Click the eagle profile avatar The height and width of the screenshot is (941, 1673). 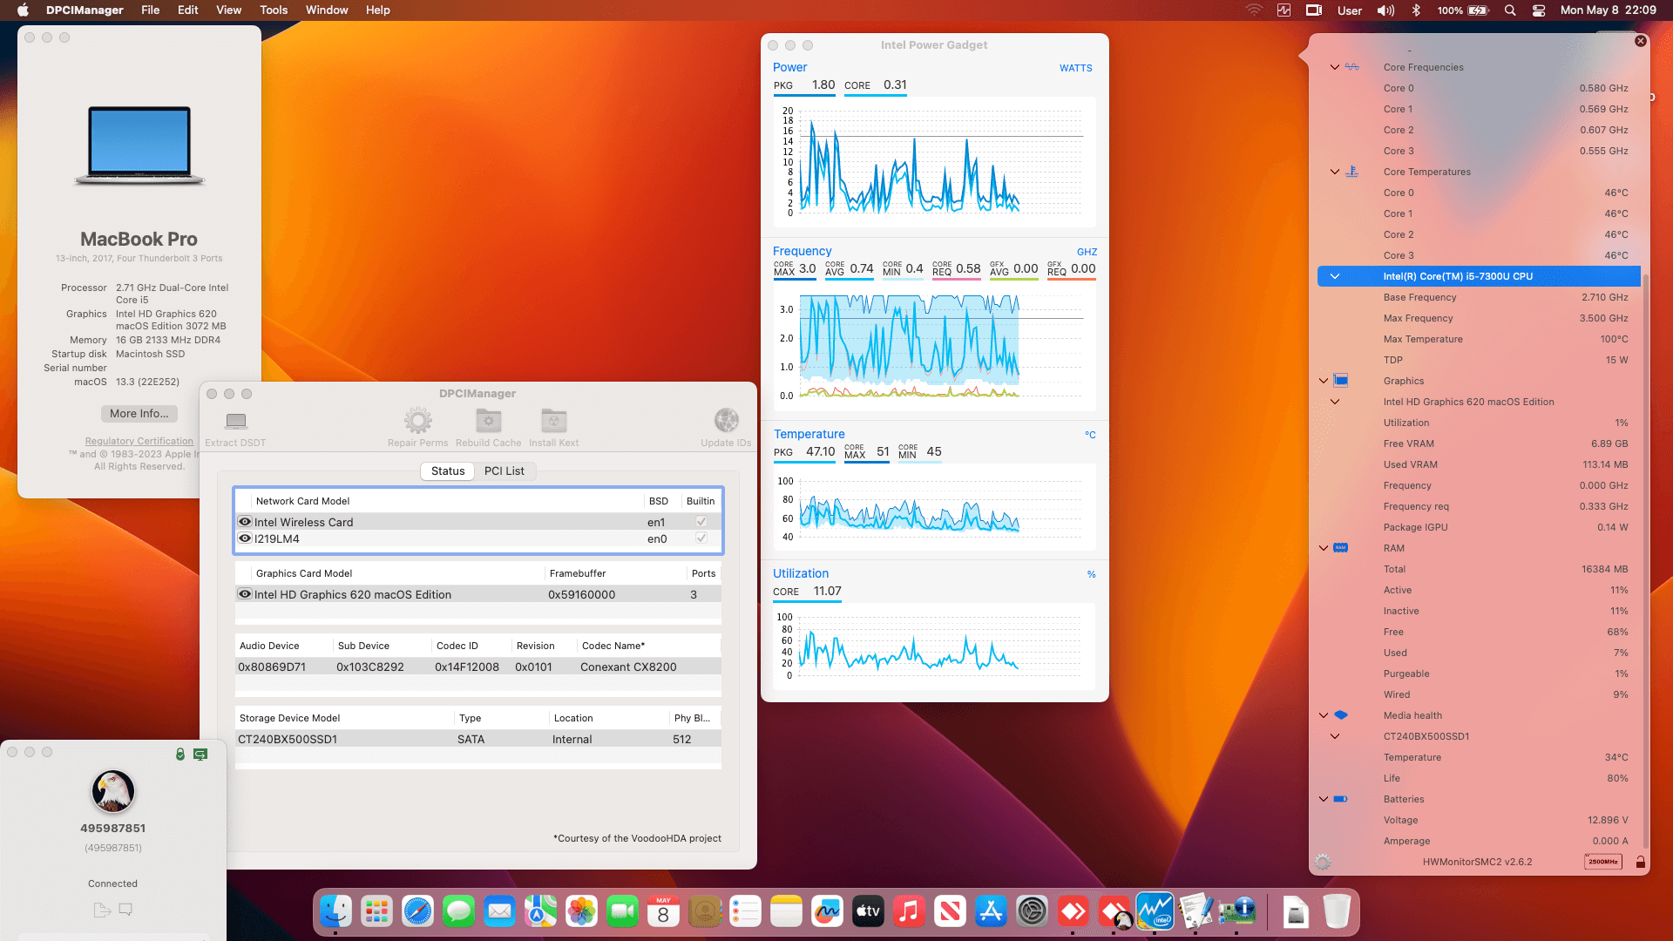point(112,791)
